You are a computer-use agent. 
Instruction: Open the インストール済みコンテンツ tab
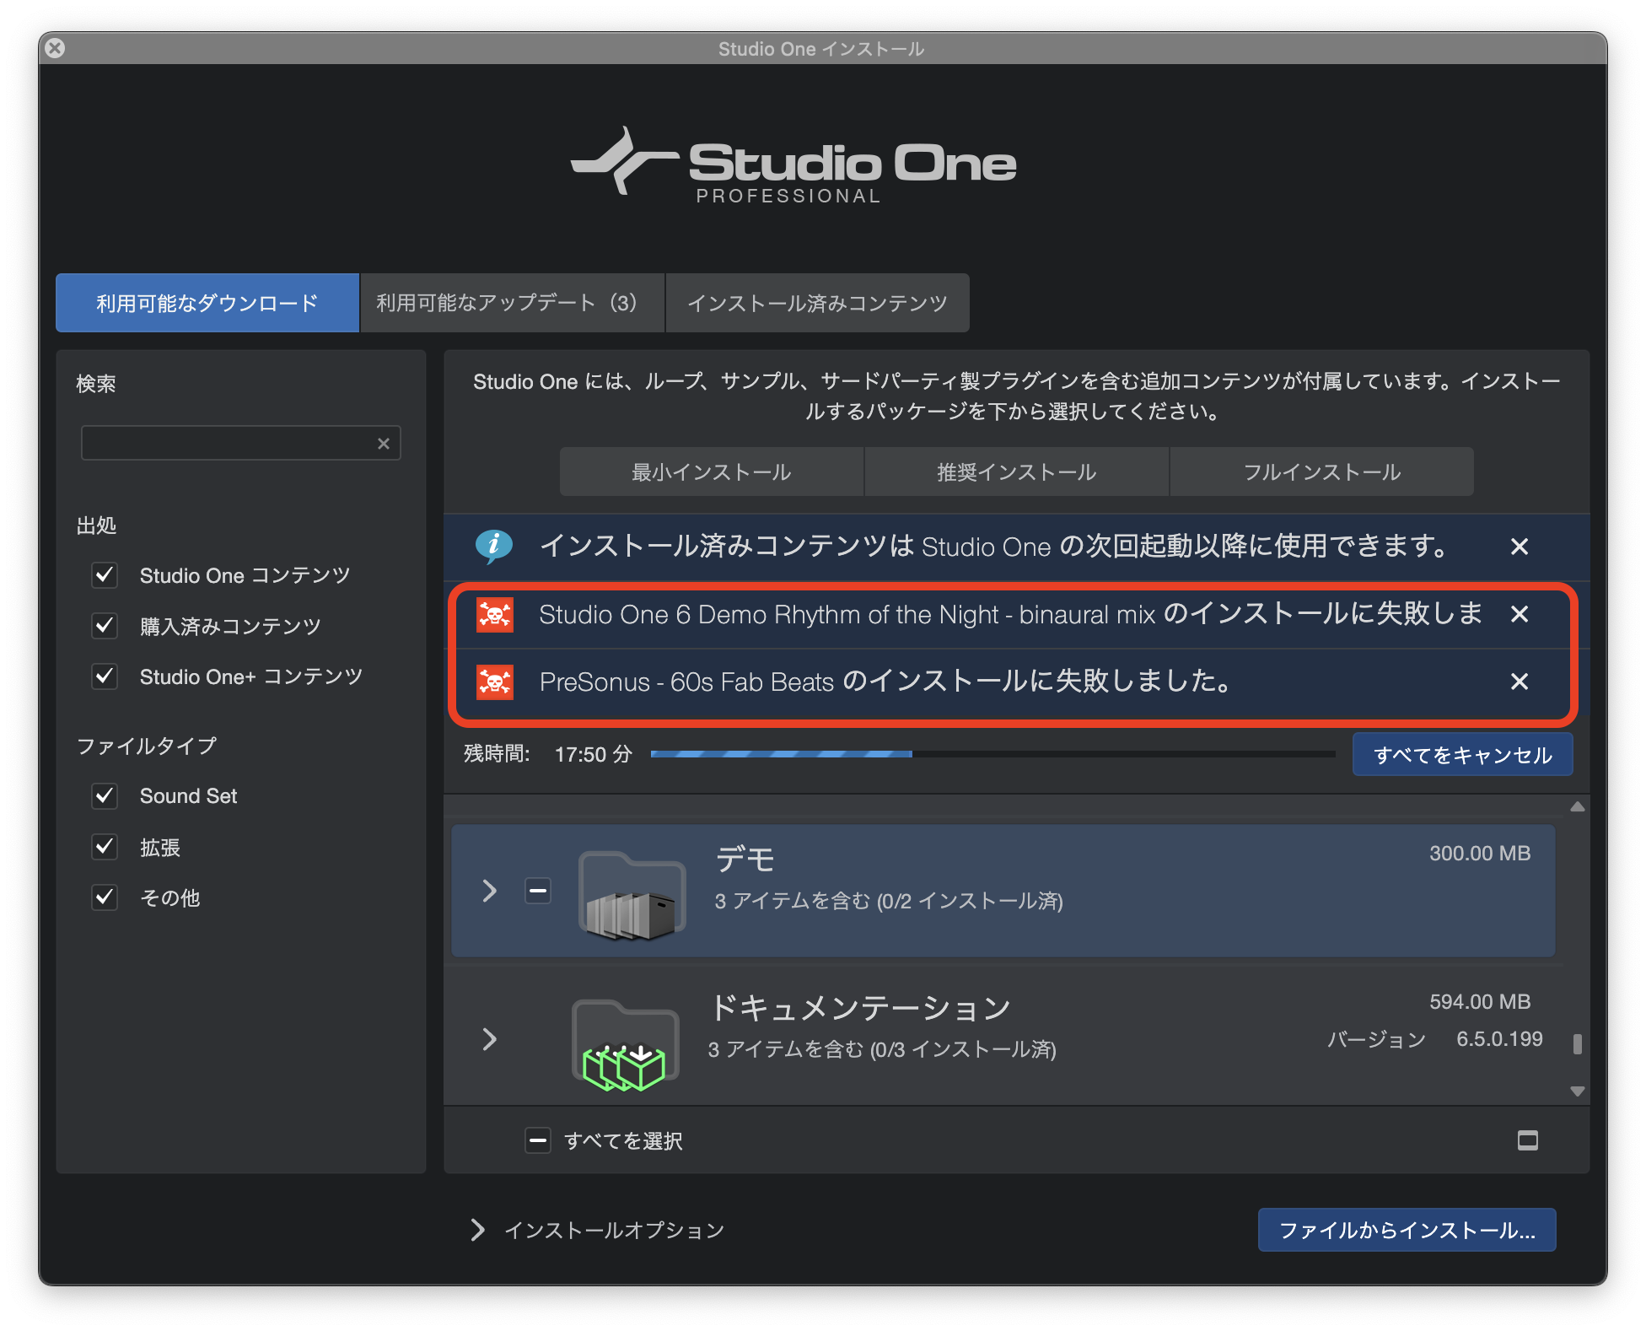[817, 303]
